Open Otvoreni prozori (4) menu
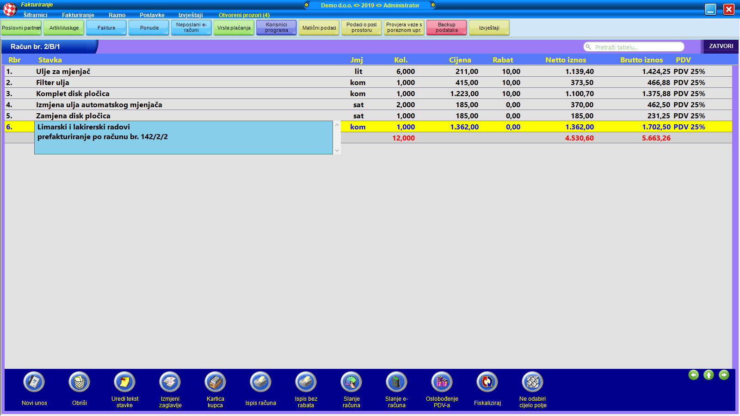 click(x=244, y=15)
